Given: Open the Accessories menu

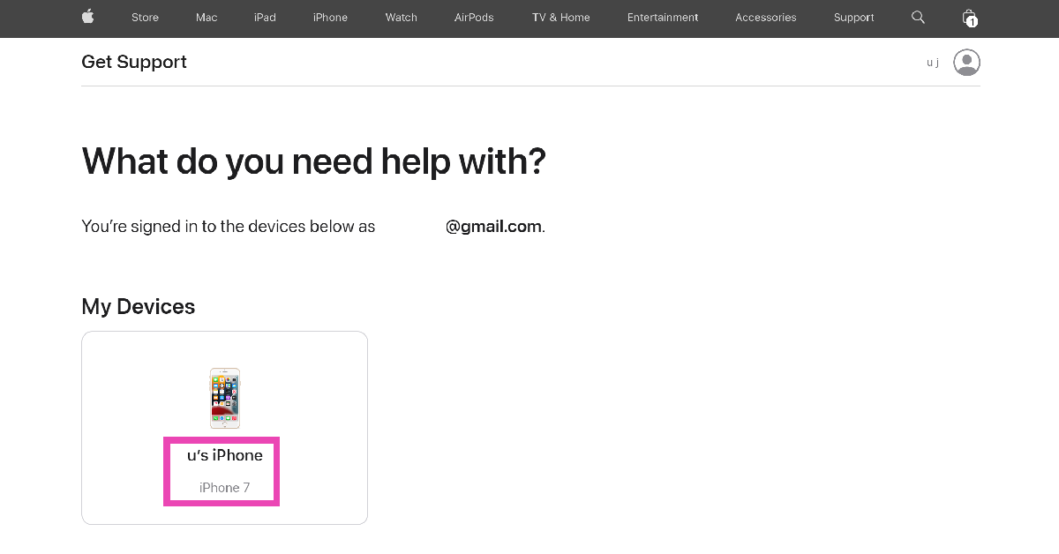Looking at the screenshot, I should 766,18.
